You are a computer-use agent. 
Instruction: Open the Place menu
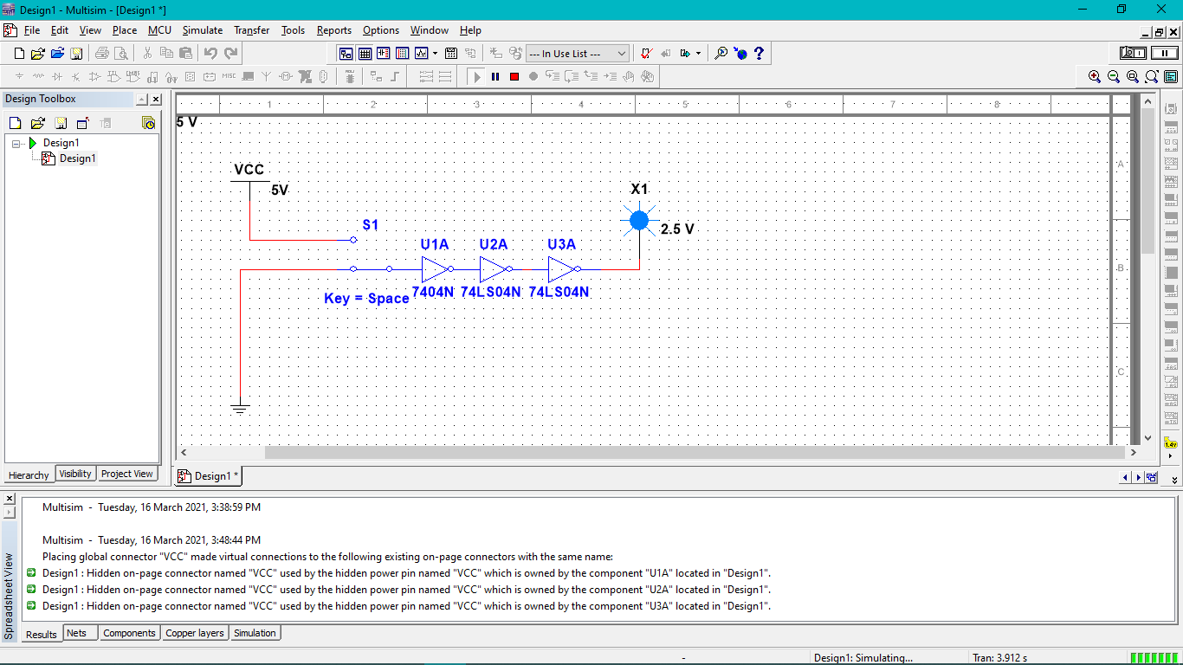pyautogui.click(x=125, y=30)
